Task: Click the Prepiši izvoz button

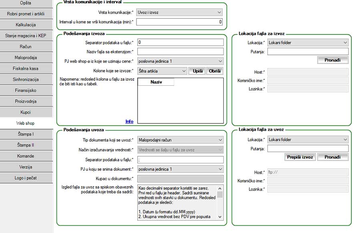Action: (300, 157)
